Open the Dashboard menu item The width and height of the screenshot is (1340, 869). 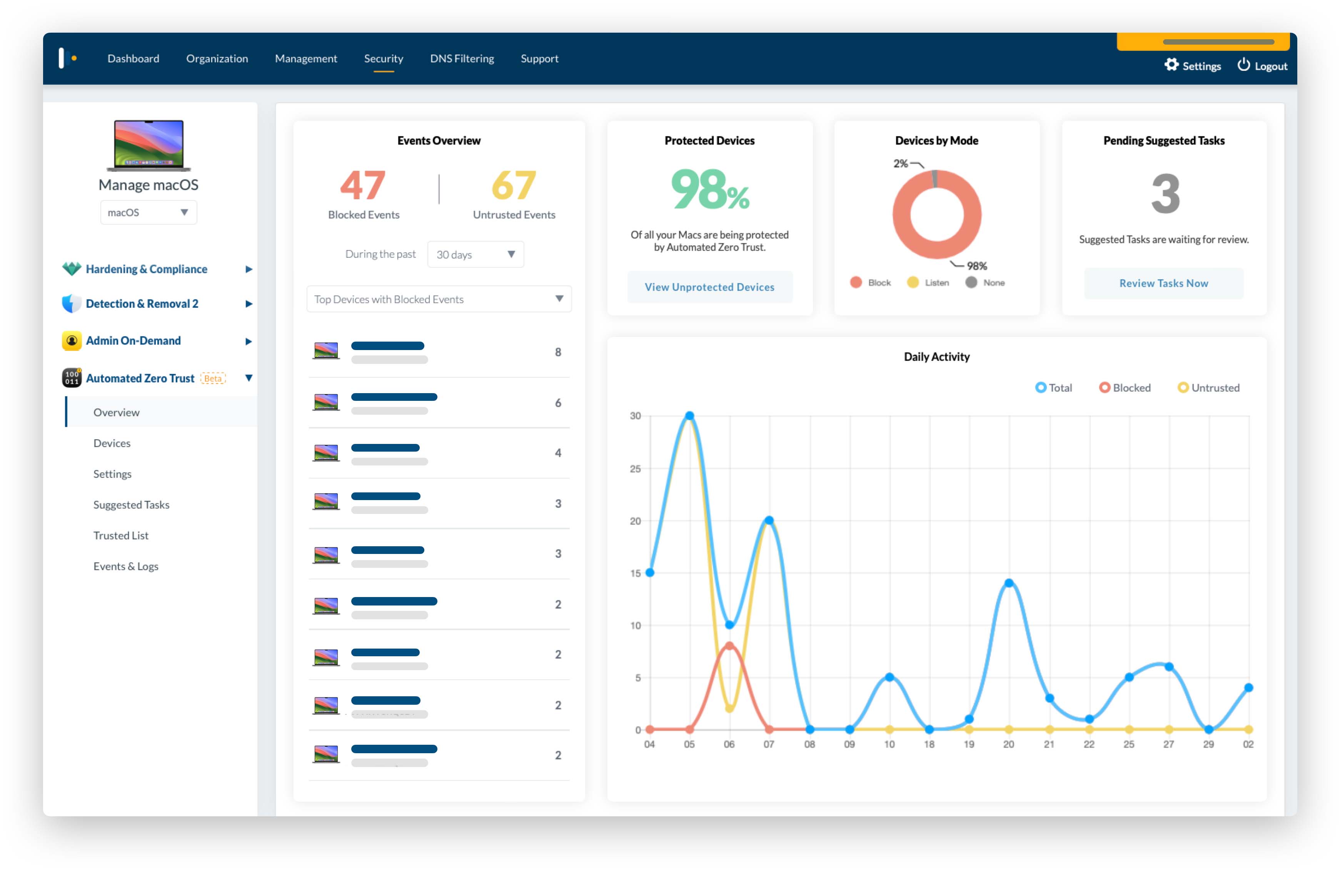pos(133,58)
